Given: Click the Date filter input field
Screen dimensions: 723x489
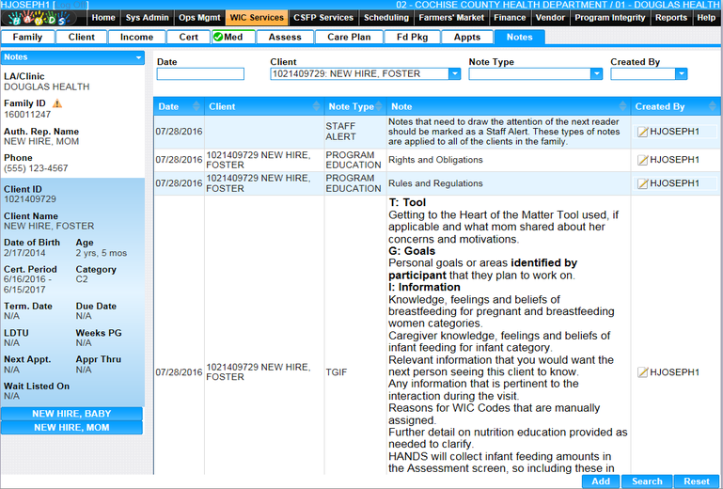Looking at the screenshot, I should [x=200, y=74].
